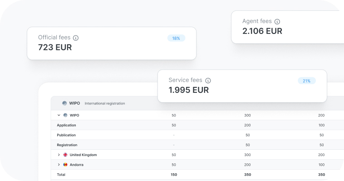Click the 2.106 EUR Agent fees amount
The height and width of the screenshot is (181, 344).
click(x=262, y=31)
